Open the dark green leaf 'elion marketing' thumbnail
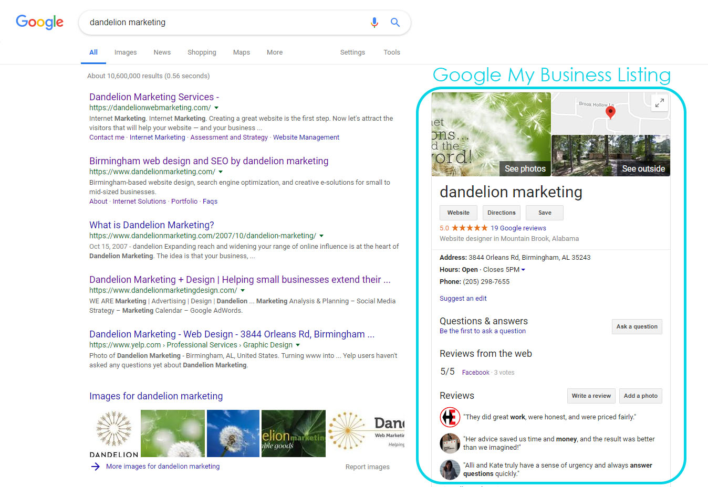708x487 pixels. click(x=294, y=433)
